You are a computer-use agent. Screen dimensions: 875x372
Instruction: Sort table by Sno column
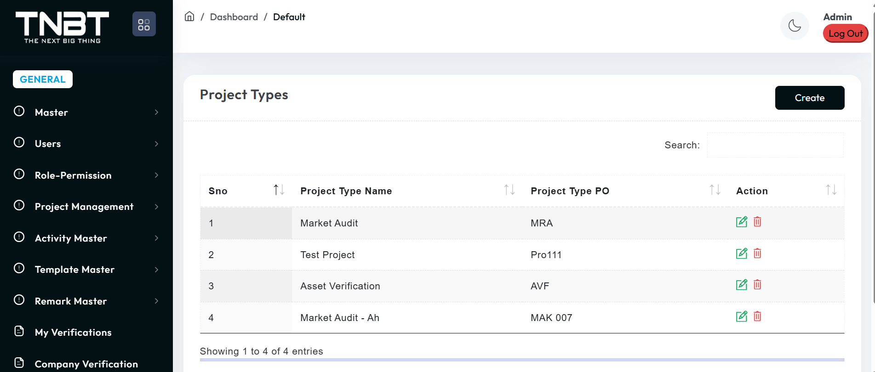tap(279, 190)
